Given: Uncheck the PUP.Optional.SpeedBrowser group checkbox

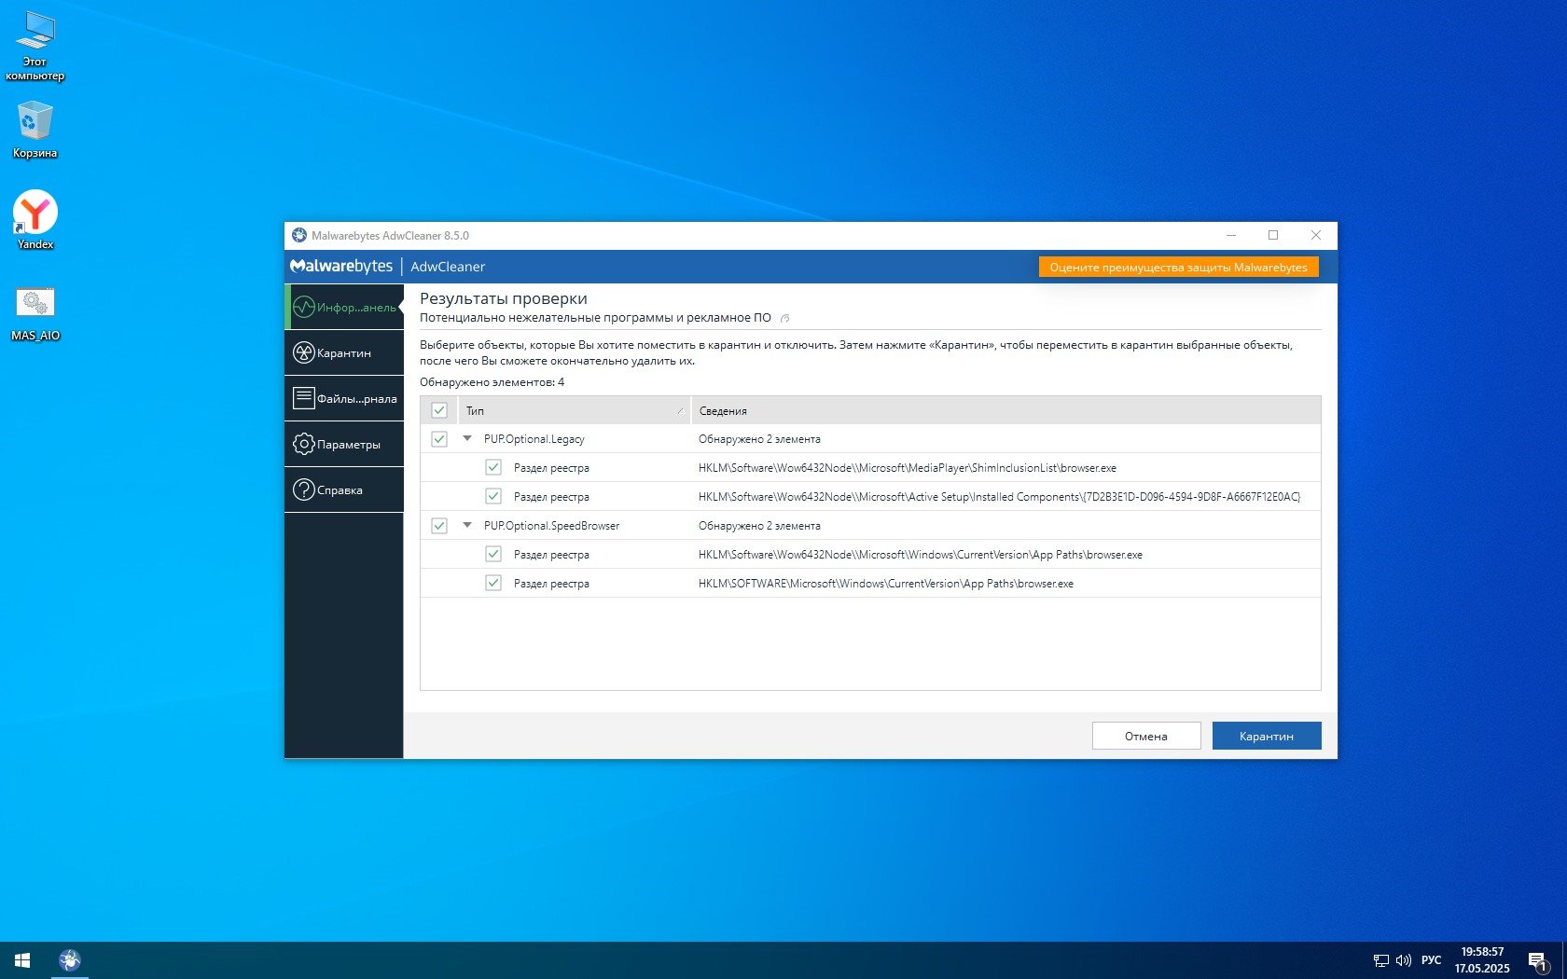Looking at the screenshot, I should 439,526.
